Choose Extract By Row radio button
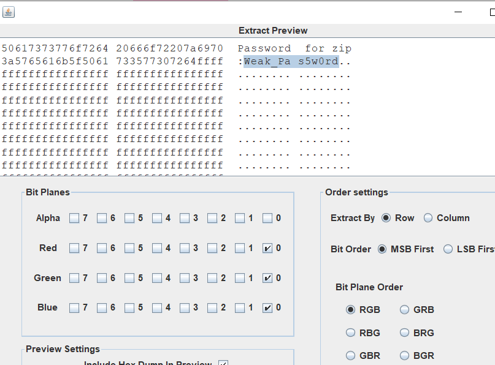The width and height of the screenshot is (495, 365). 386,218
